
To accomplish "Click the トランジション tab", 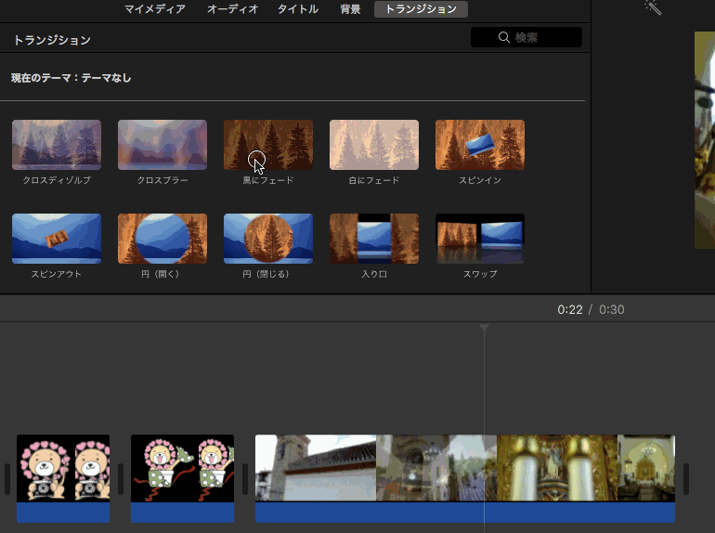I will [422, 9].
